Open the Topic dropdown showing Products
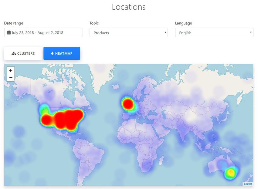Viewport: 258px width, 189px height. pos(129,32)
